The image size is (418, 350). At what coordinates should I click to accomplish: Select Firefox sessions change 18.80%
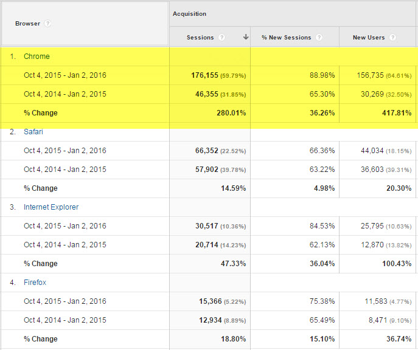(x=233, y=339)
